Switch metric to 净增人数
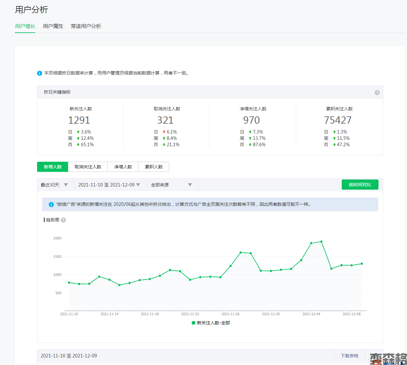Screen dimensions: 407x365 (x=123, y=167)
